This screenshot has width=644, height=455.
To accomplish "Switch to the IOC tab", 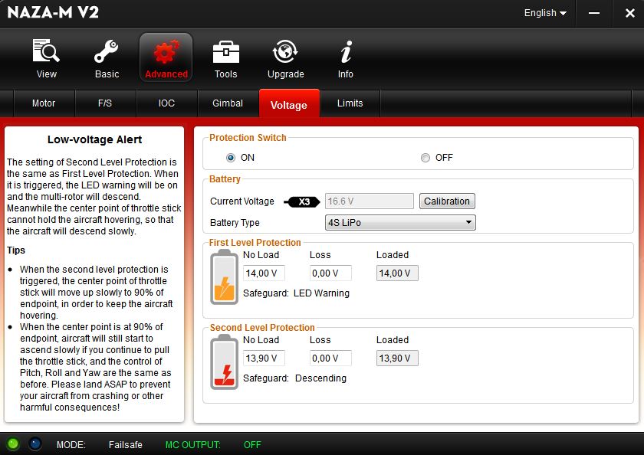I will 167,103.
